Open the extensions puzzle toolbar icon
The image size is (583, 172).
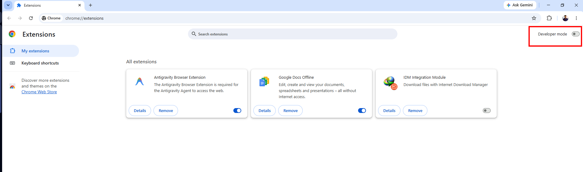point(549,18)
